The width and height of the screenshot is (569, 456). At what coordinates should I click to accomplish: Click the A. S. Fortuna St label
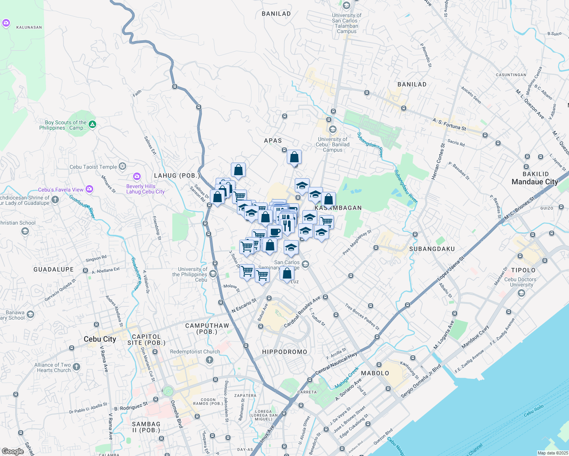[x=449, y=124]
